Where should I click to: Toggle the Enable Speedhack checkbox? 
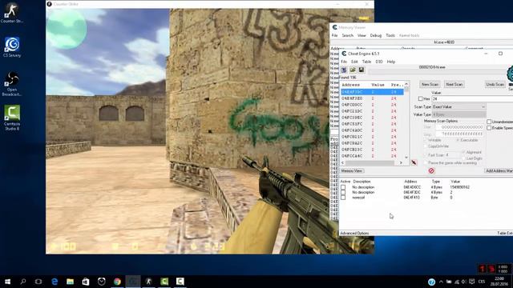(489, 128)
